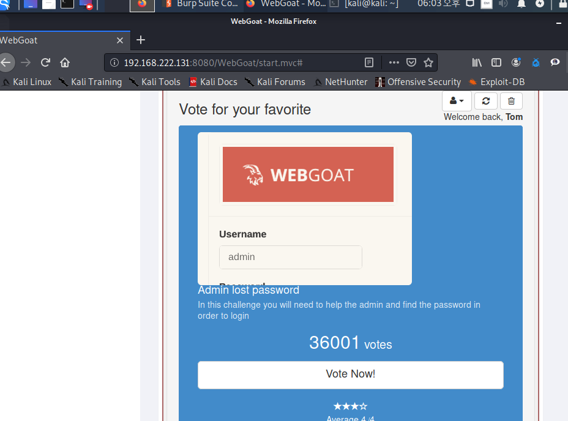The height and width of the screenshot is (421, 568).
Task: Save page to Pocket
Action: click(x=411, y=62)
